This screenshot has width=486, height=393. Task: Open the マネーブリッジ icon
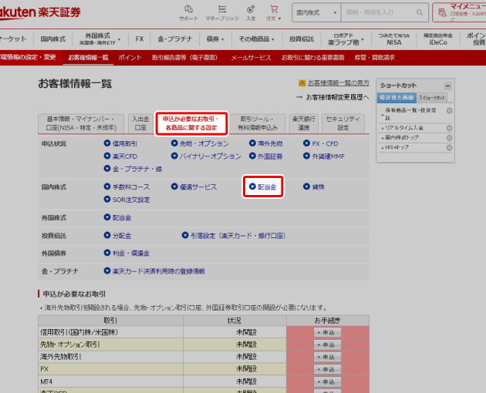[222, 13]
